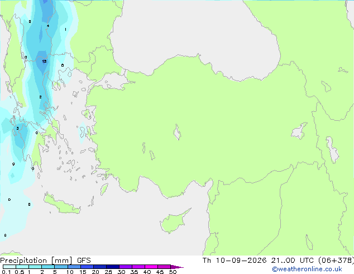Image resolution: width=354 pixels, height=274 pixels.
Task: Click the 45–50 mm legend swatch
Action: (x=164, y=267)
